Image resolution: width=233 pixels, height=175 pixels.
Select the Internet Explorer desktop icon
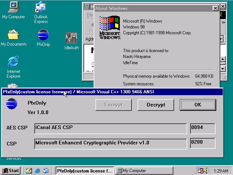pos(13,67)
